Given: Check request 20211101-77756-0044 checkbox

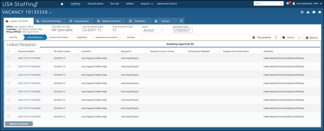Looking at the screenshot, I should pyautogui.click(x=9, y=75).
